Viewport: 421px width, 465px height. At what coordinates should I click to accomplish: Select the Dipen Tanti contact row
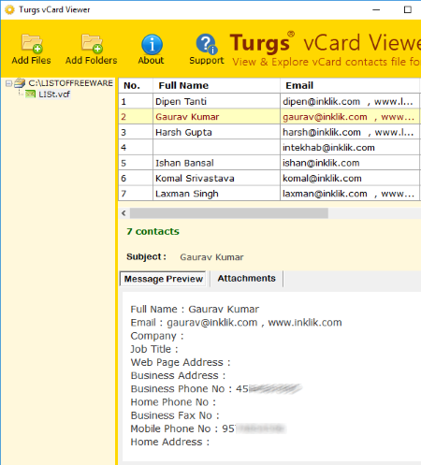click(x=269, y=101)
